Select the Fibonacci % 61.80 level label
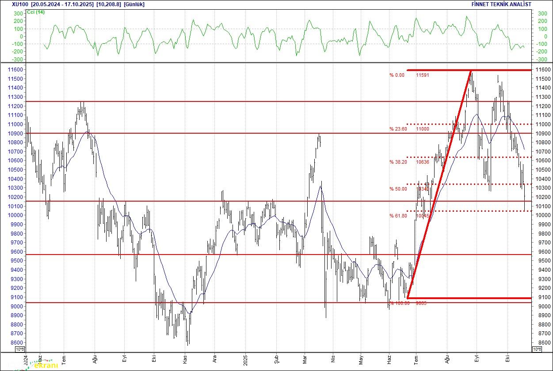Viewport: 553px width, 371px height. click(x=398, y=216)
